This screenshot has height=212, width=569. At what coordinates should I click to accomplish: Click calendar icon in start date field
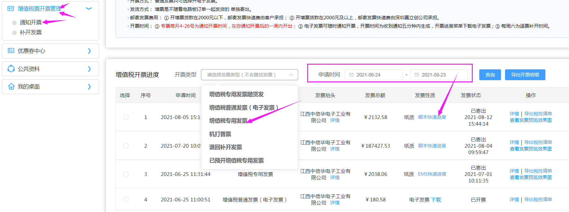tap(351, 75)
